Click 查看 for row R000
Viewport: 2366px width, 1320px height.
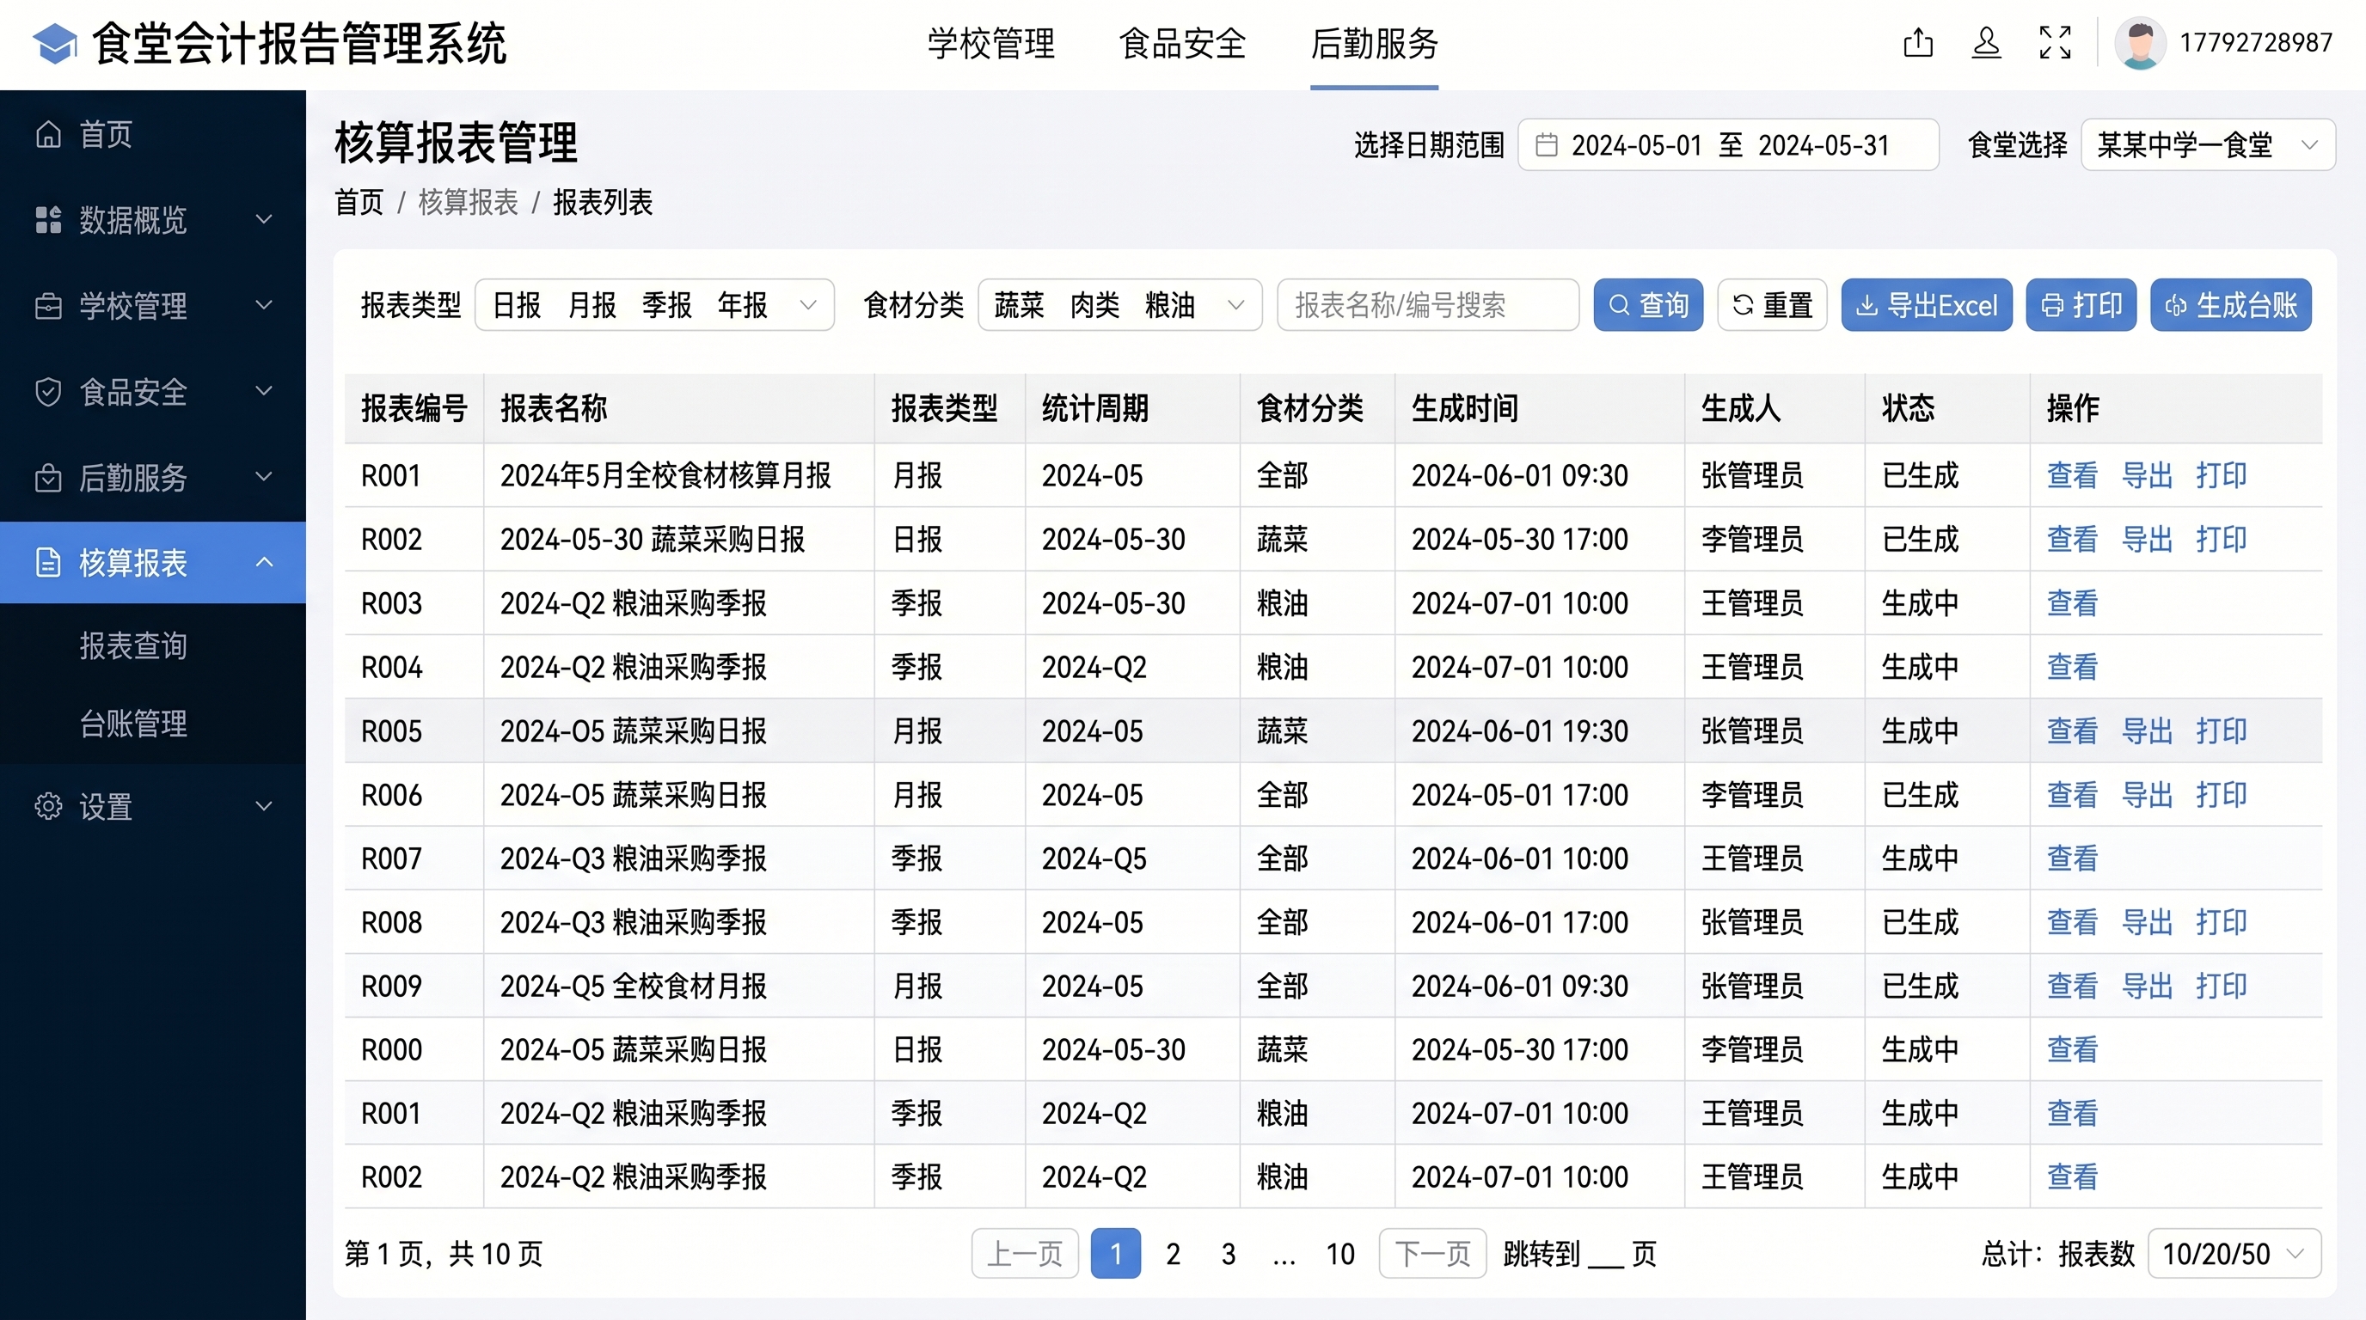tap(2072, 1050)
